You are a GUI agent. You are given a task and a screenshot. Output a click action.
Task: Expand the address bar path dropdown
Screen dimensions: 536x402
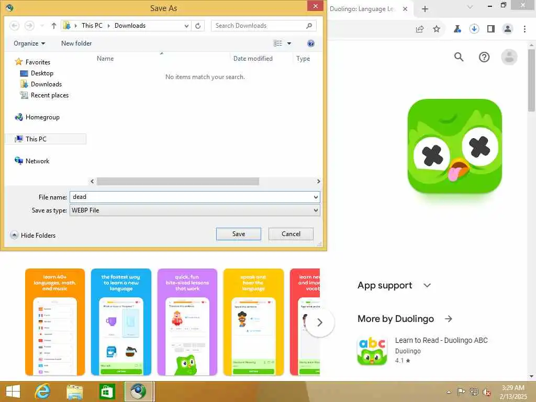[x=186, y=26]
